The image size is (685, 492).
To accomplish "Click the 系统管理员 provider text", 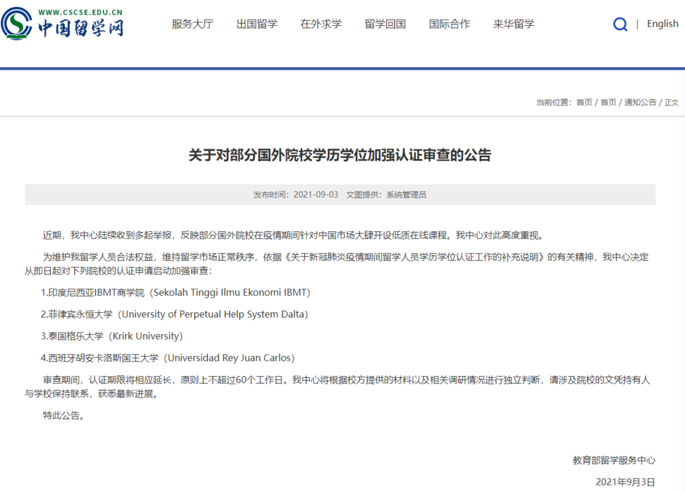I will tap(406, 195).
